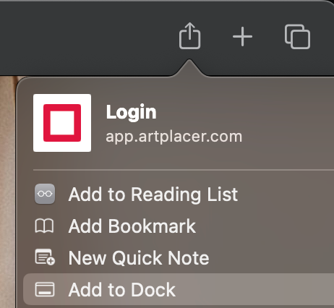Open a new tab with plus icon
Image resolution: width=334 pixels, height=308 pixels.
coord(242,37)
